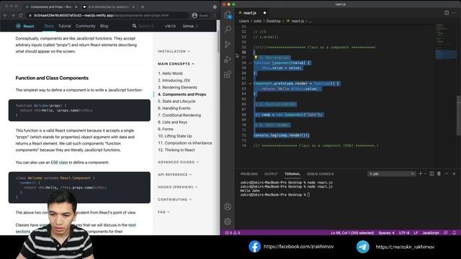Click the new terminal plus icon
Image resolution: width=461 pixels, height=259 pixels.
420,174
